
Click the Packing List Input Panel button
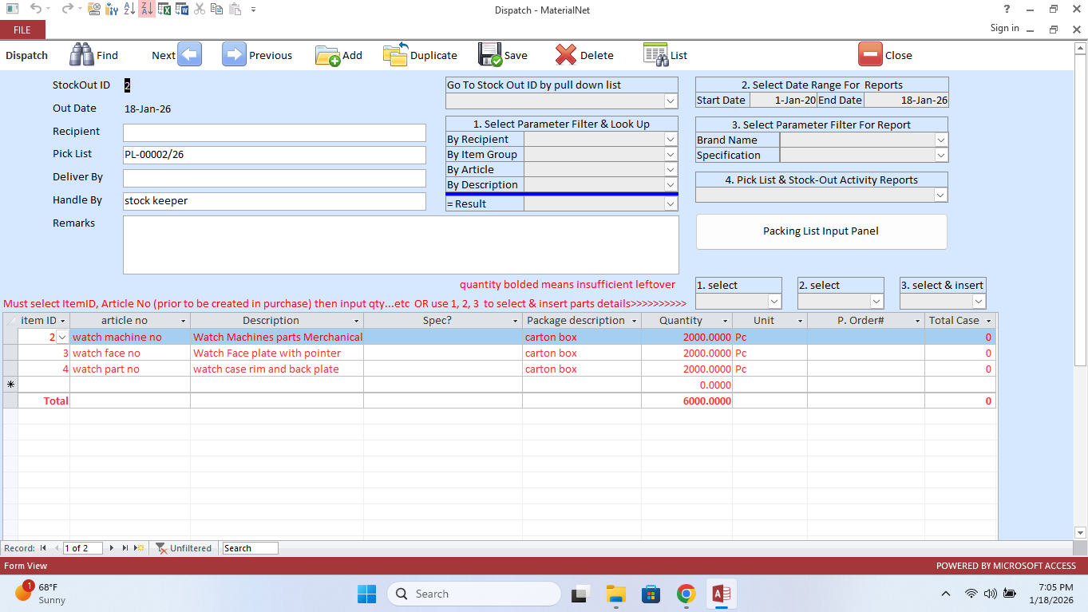coord(821,231)
